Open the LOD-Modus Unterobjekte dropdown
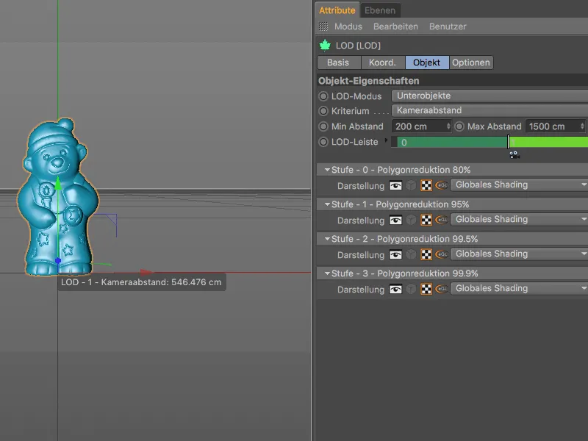 490,96
